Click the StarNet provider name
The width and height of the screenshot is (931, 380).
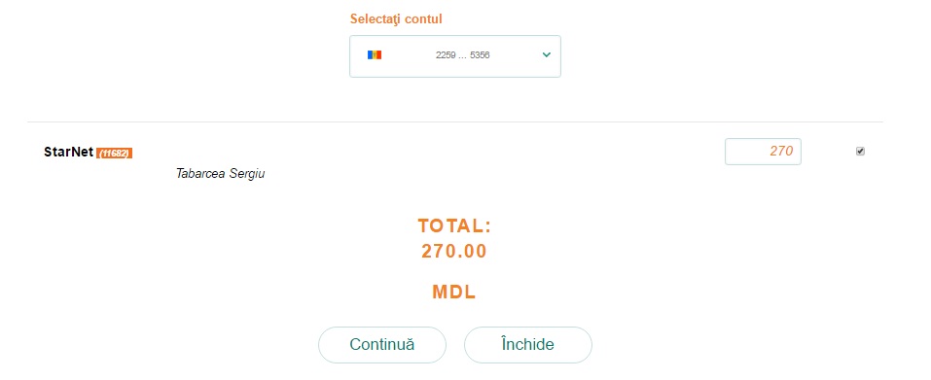pyautogui.click(x=68, y=152)
